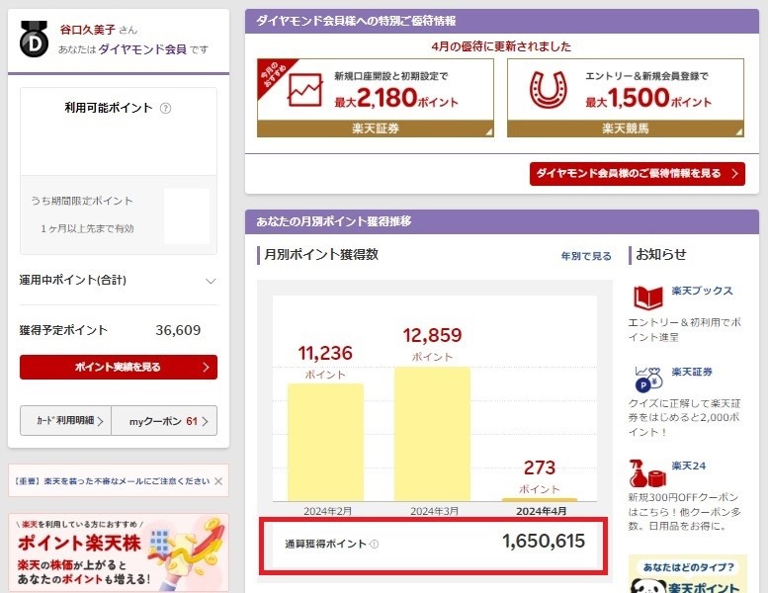Click the 273 ポイント label for April
768x593 pixels.
[540, 476]
